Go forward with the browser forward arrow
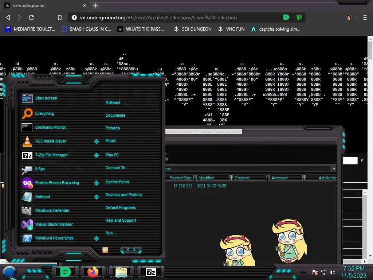The height and width of the screenshot is (280, 373). [20, 17]
